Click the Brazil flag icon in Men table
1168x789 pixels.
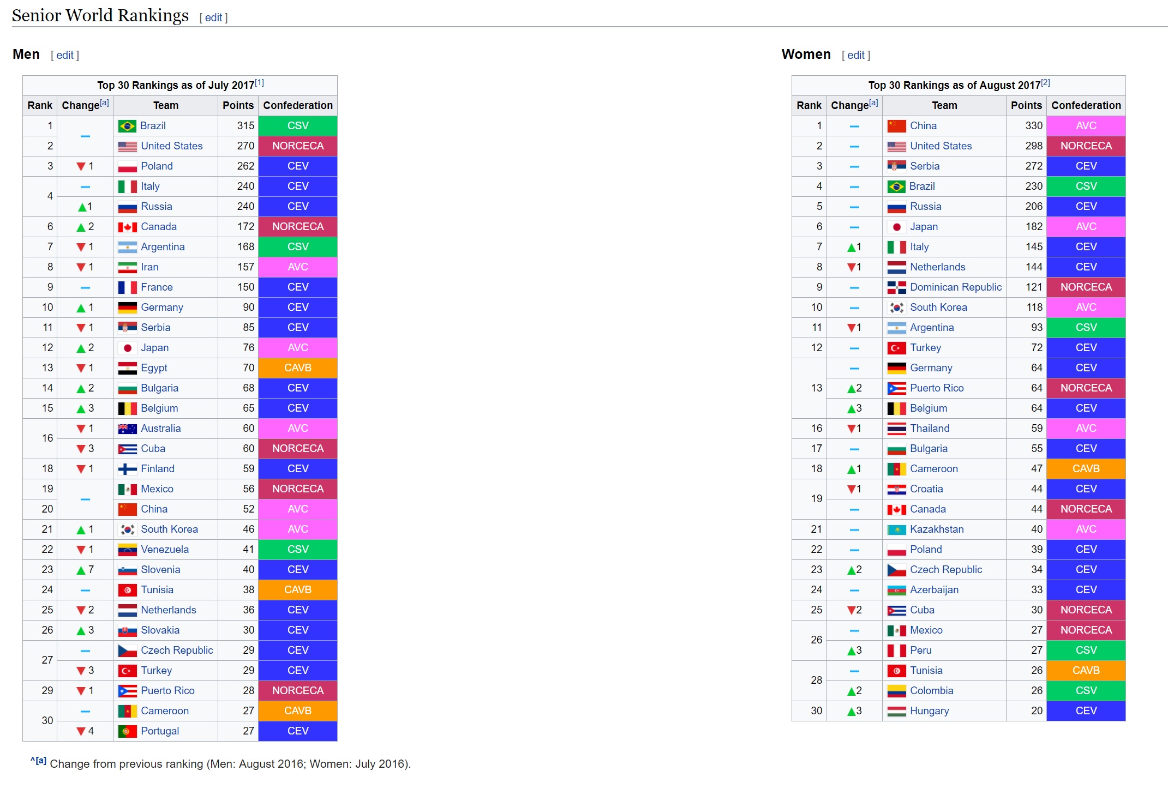point(127,126)
